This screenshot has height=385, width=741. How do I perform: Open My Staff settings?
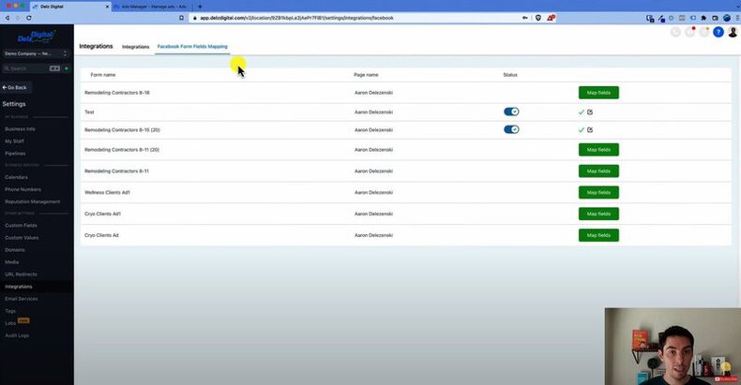coord(14,141)
